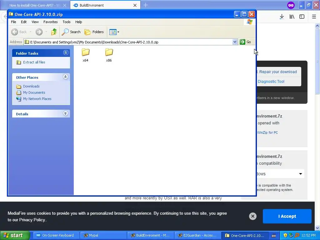This screenshot has width=320, height=240.
Task: Open the Back history dropdown arrow
Action: tap(31, 32)
